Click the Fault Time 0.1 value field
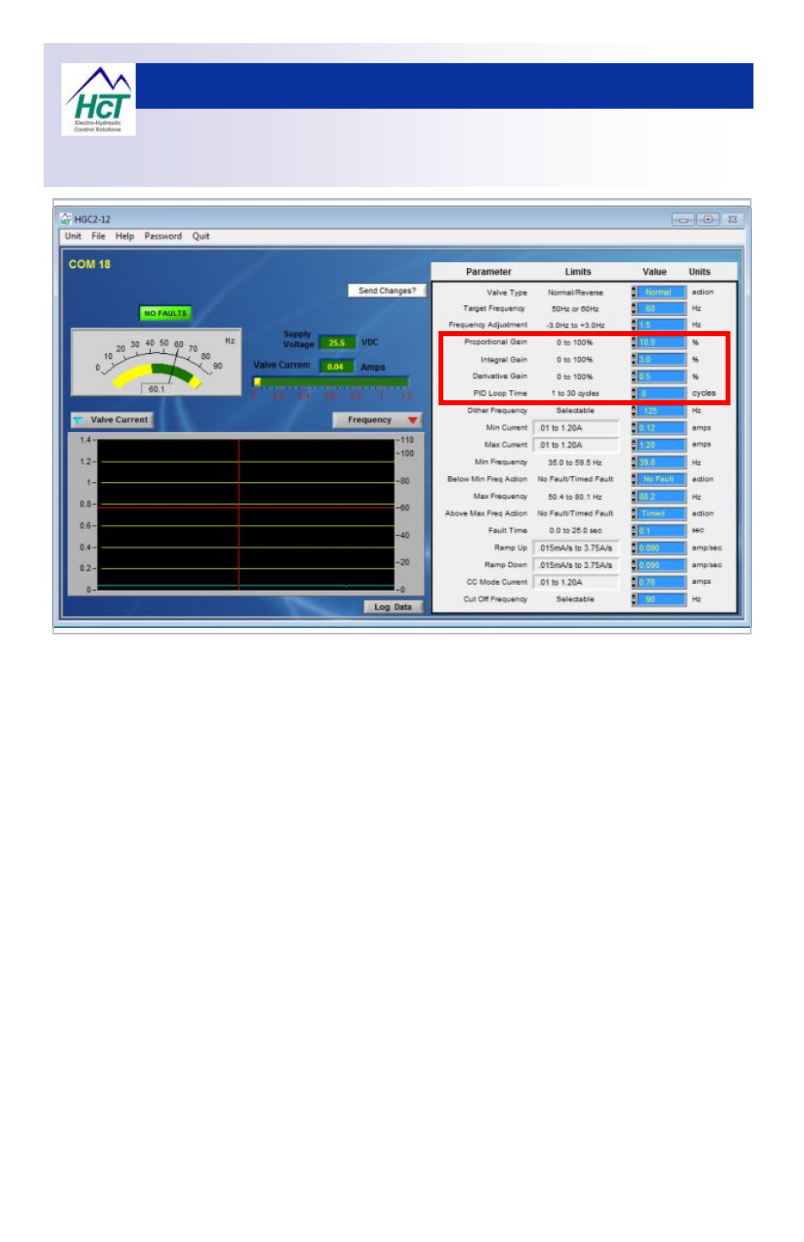The height and width of the screenshot is (1242, 804). point(662,531)
